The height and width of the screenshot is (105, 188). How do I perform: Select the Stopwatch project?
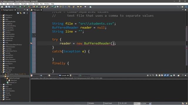pos(8,89)
